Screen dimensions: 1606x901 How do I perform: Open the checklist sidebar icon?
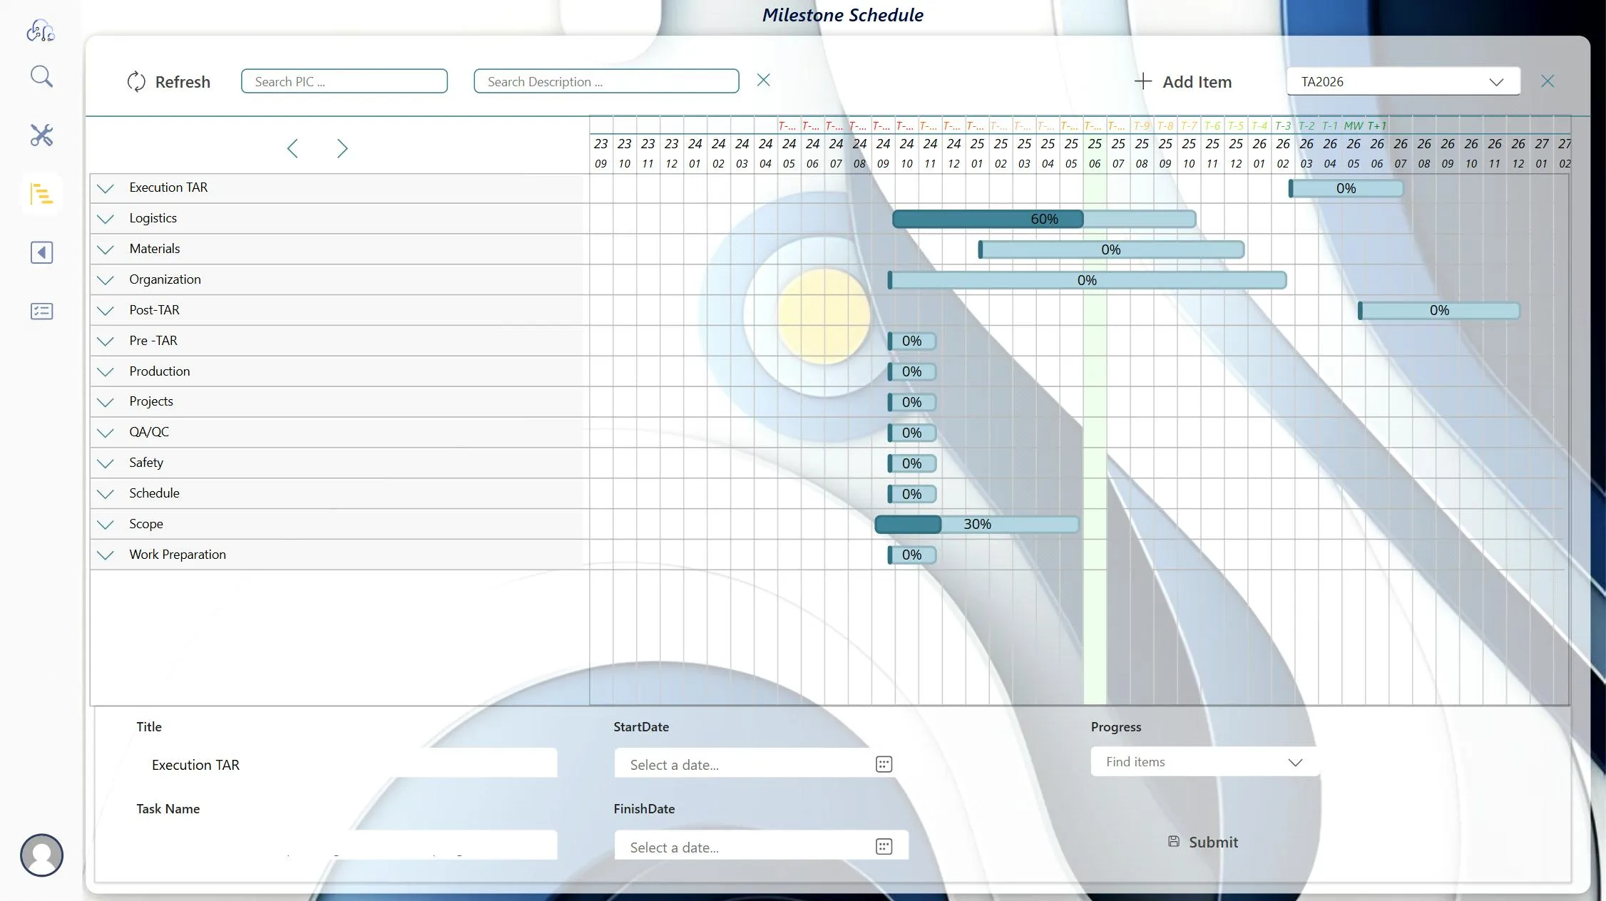click(x=41, y=311)
